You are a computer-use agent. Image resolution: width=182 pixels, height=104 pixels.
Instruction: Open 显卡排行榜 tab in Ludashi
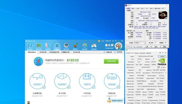click(77, 52)
